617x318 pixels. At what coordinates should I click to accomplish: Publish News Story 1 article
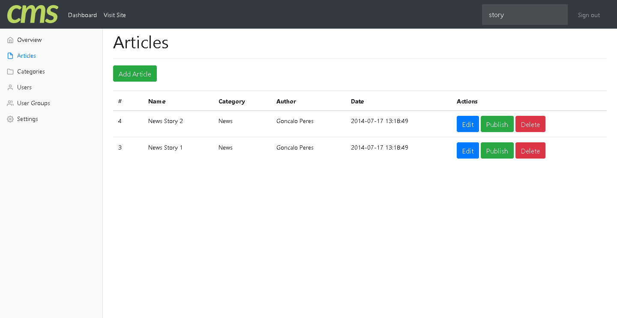[x=497, y=151]
